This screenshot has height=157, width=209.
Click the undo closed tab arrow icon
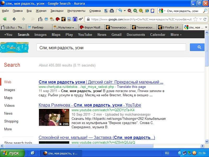[119, 11]
